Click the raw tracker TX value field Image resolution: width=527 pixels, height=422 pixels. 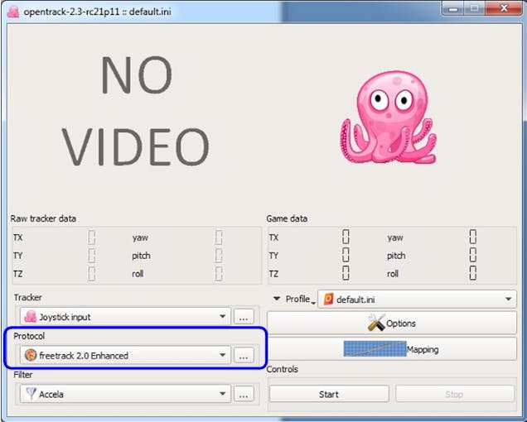pos(91,237)
